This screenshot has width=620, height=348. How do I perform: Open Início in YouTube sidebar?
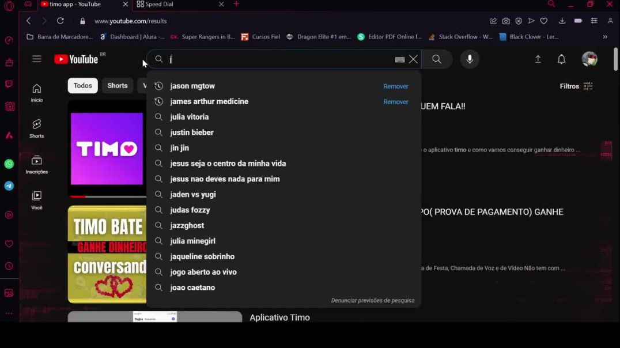pyautogui.click(x=37, y=93)
